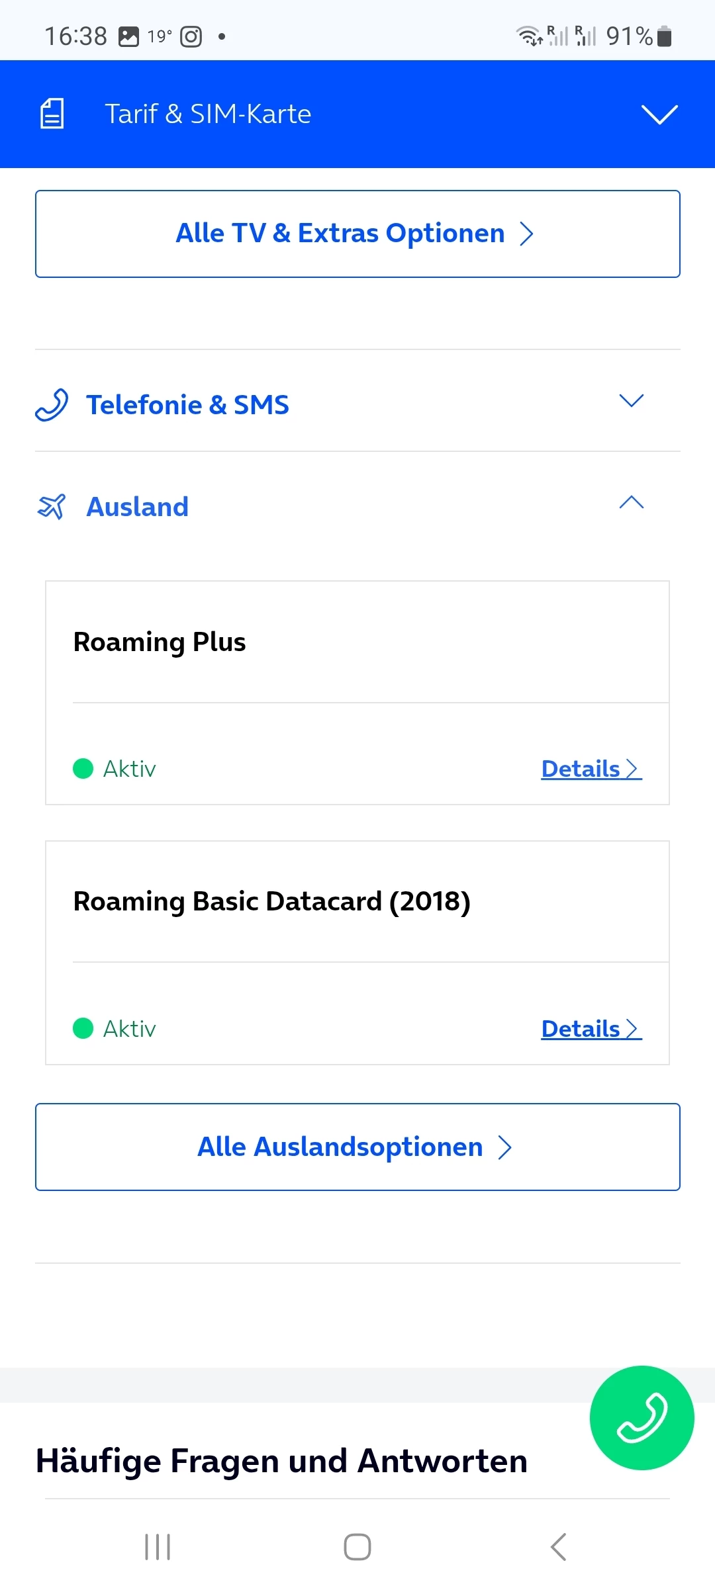The height and width of the screenshot is (1588, 715).
Task: Tap the green phone call floating button
Action: pos(641,1417)
